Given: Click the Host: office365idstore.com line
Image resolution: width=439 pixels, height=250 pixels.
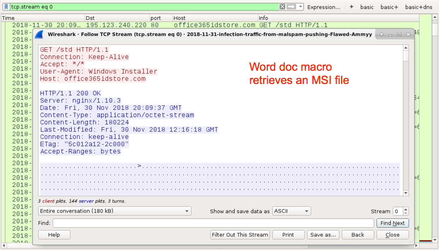Looking at the screenshot, I should (93, 79).
